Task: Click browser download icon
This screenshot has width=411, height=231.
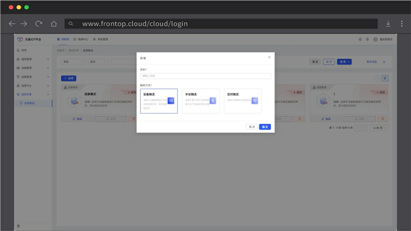Action: pos(388,24)
